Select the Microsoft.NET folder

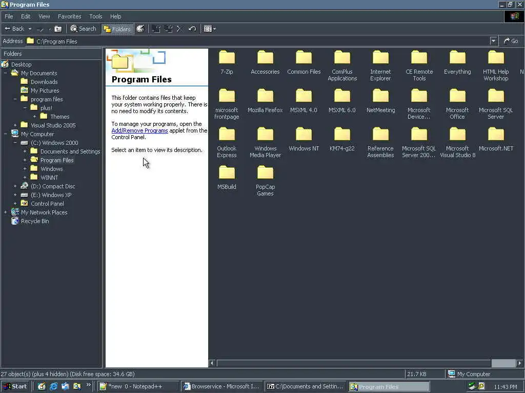tap(496, 139)
